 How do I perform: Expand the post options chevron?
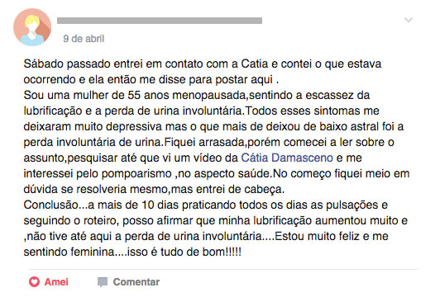point(409,20)
